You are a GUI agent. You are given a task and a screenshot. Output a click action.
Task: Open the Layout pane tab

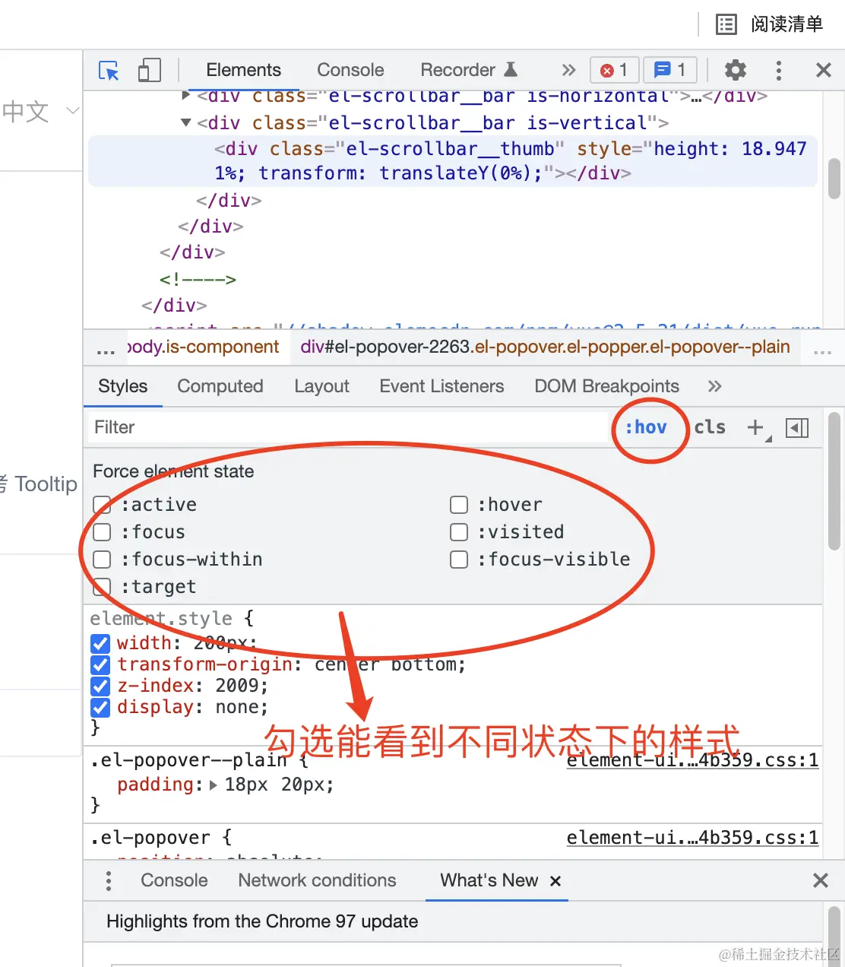(x=321, y=386)
